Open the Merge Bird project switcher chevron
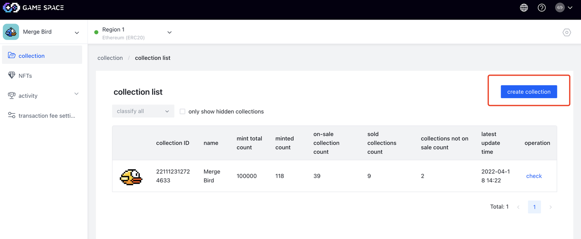The height and width of the screenshot is (239, 581). (77, 33)
